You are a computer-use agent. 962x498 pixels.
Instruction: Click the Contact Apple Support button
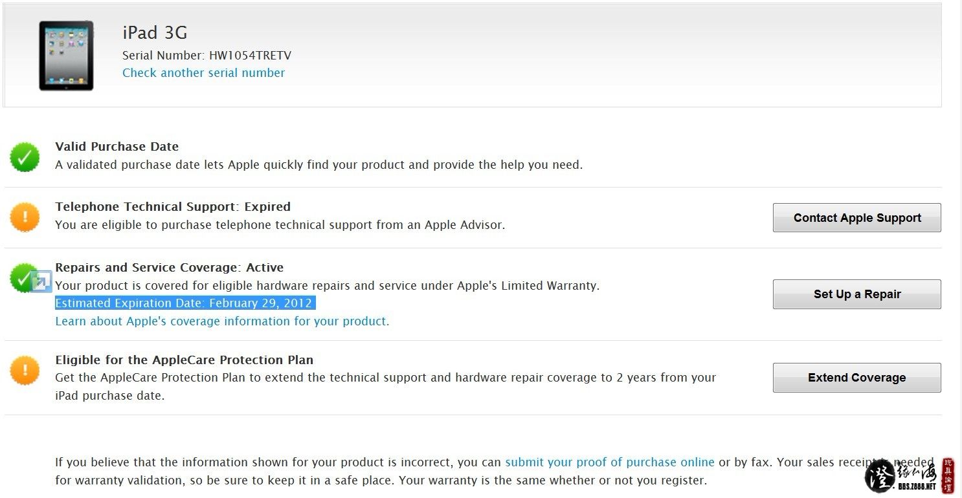(x=857, y=218)
